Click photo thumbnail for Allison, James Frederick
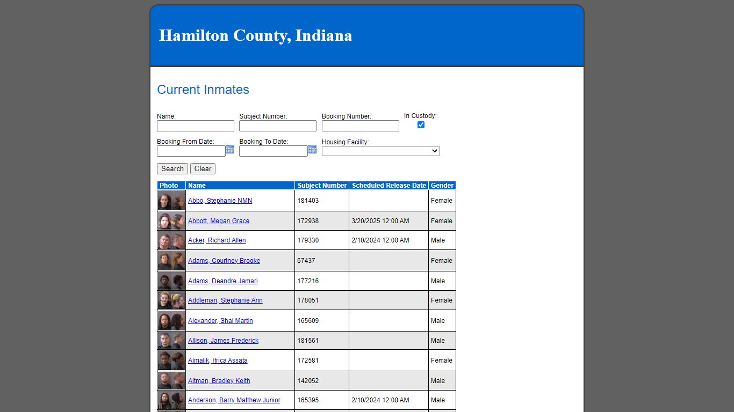The image size is (734, 412). 171,341
